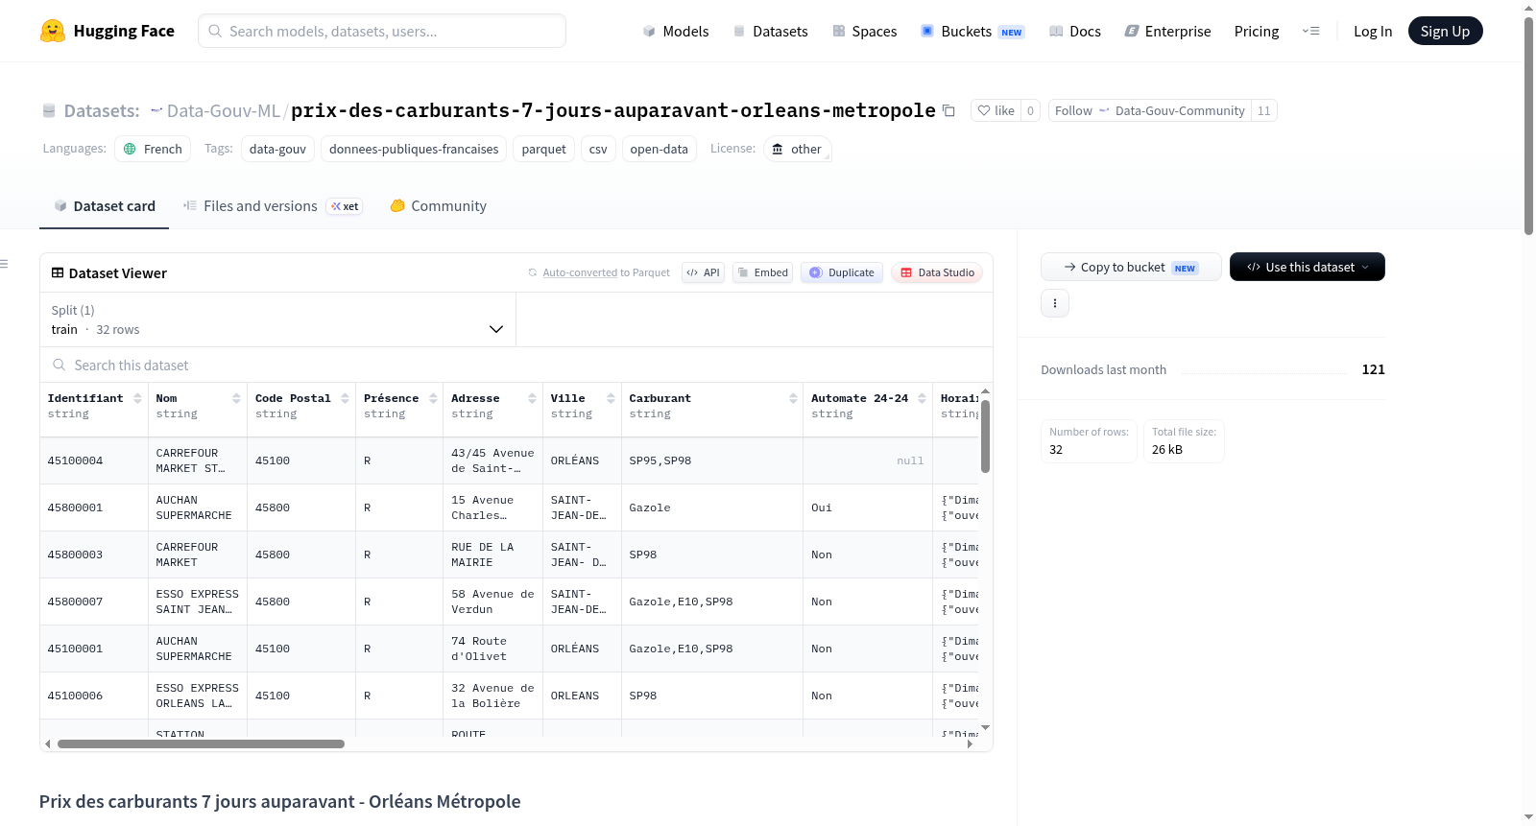Click the open-data tag
The image size is (1536, 826).
[659, 149]
